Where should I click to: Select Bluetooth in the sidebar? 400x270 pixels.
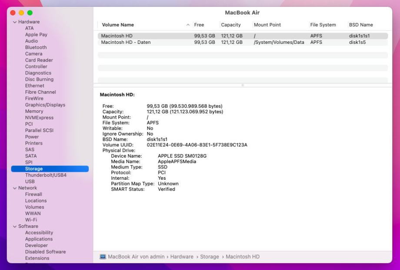pyautogui.click(x=36, y=47)
